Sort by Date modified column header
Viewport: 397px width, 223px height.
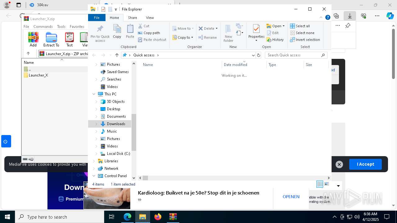click(235, 65)
